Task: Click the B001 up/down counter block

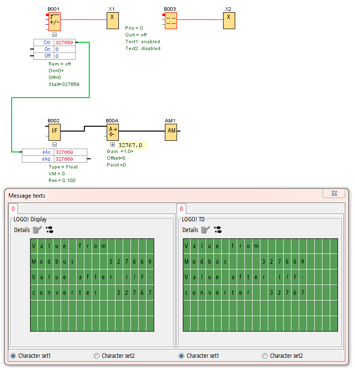Action: 54,21
